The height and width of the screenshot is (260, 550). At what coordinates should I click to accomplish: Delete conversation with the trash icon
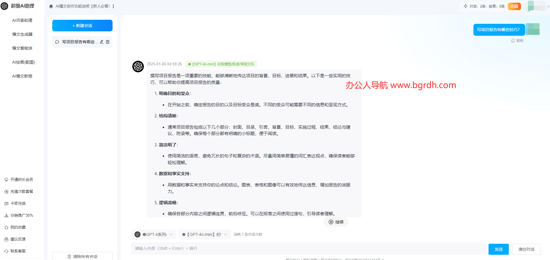(x=108, y=42)
